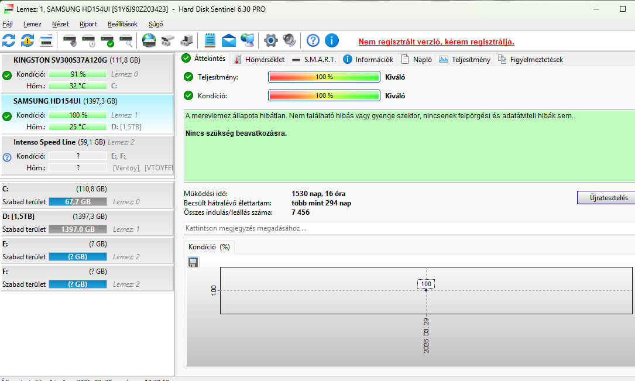Click the C: free space 67,7 GB bar
635x381 pixels.
point(78,202)
